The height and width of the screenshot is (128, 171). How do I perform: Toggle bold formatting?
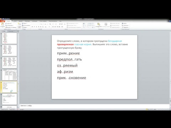pyautogui.click(x=32, y=27)
